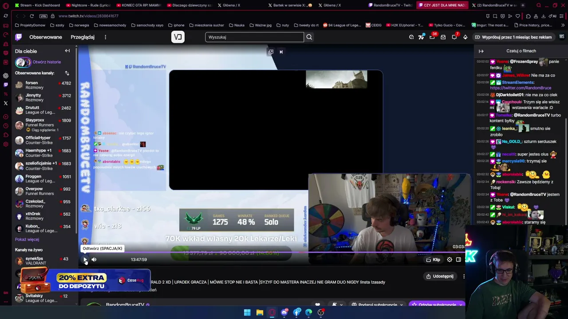Go to Twitch home via logo
568x319 pixels.
[19, 37]
